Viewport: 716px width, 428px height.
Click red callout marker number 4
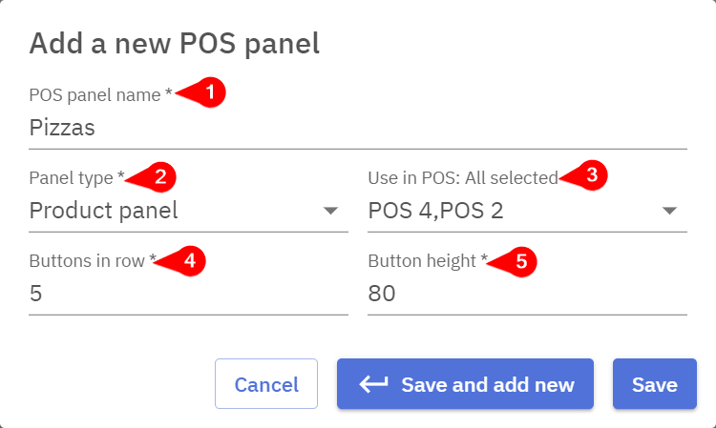(191, 259)
